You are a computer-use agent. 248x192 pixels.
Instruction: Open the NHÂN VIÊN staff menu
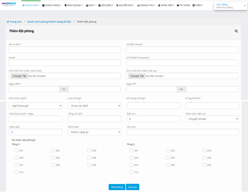click(x=166, y=6)
